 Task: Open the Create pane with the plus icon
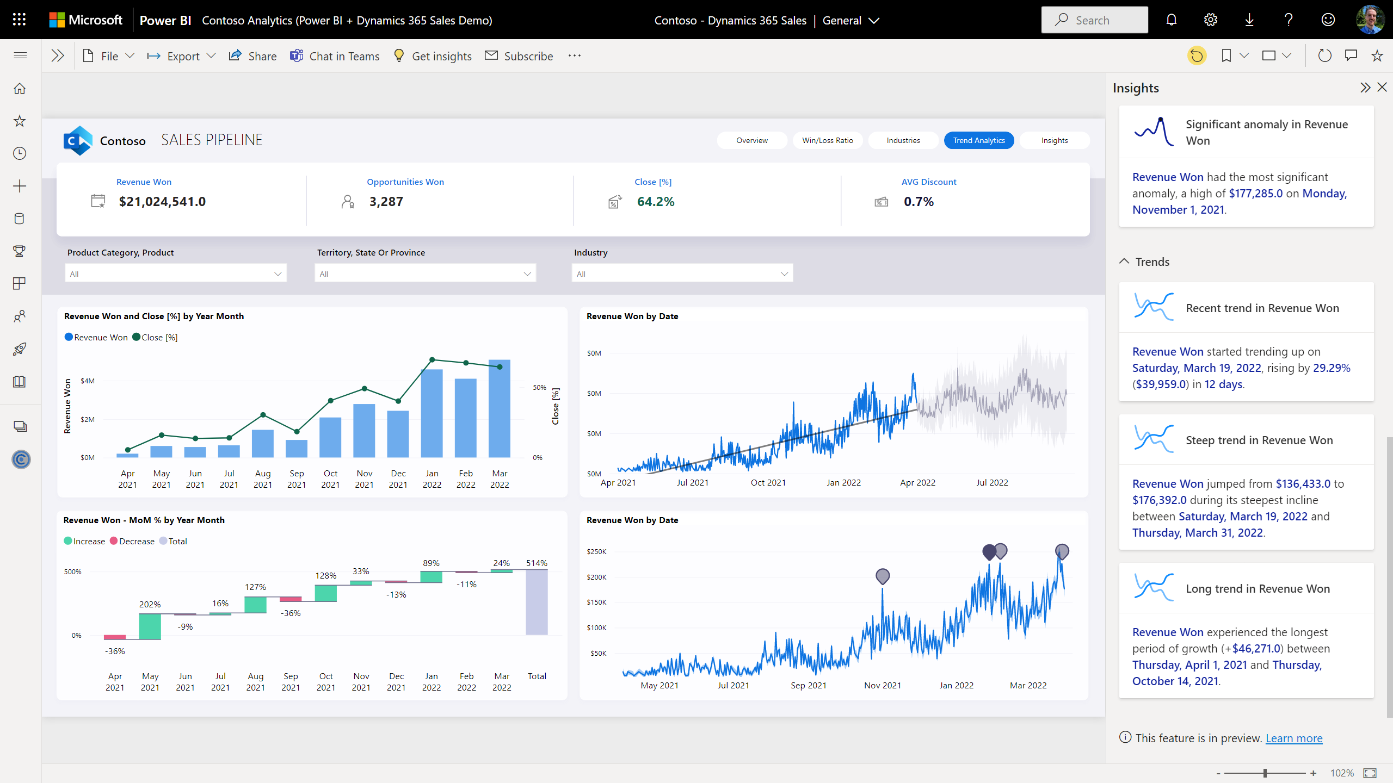20,186
